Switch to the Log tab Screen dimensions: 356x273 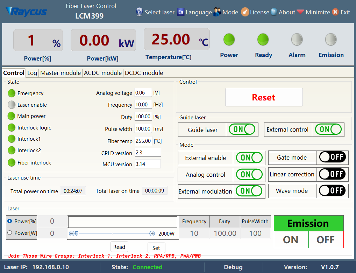pyautogui.click(x=32, y=73)
